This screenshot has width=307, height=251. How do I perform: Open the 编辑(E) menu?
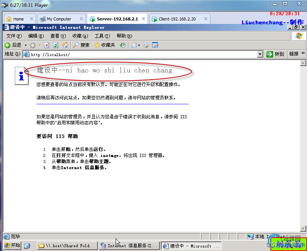(36, 36)
